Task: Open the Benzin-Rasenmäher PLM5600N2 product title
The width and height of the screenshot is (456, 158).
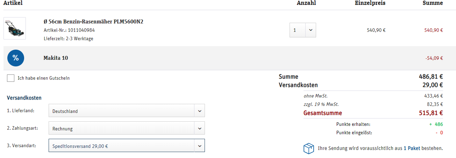Action: tap(93, 22)
